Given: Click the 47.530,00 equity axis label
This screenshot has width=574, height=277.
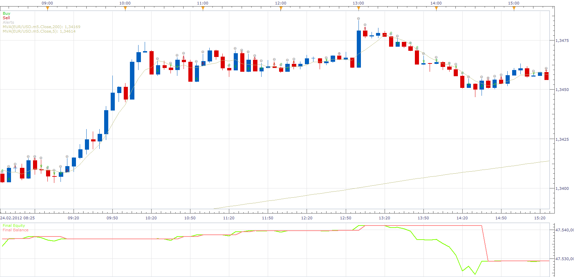Looking at the screenshot, I should 564,259.
